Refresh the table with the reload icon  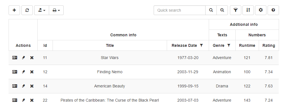click(27, 10)
